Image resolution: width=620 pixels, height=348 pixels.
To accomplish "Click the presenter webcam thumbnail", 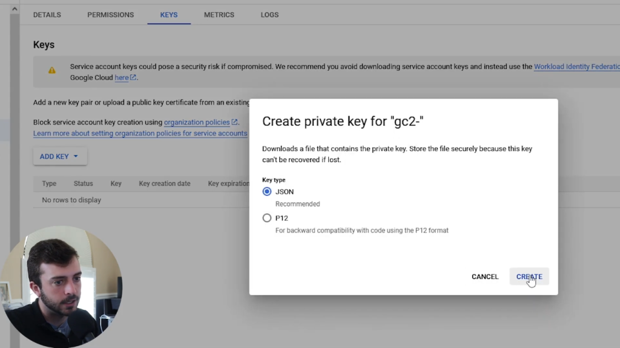I will pyautogui.click(x=61, y=287).
